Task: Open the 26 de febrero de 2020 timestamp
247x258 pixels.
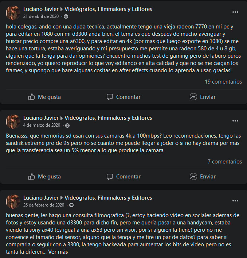Action: [x=43, y=205]
